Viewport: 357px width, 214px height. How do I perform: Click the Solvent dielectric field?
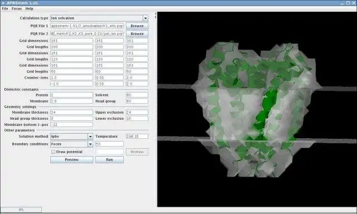pos(137,95)
